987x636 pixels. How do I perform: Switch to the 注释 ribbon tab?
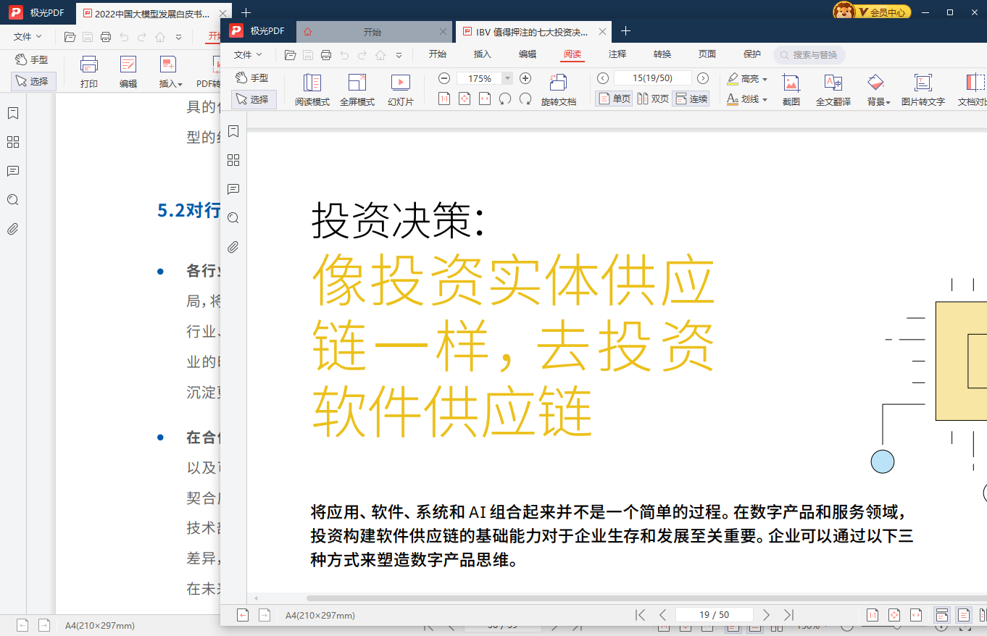point(617,54)
